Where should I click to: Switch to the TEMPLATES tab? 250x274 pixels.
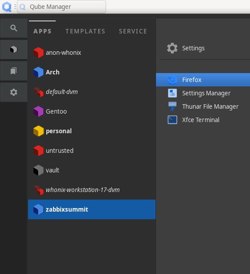coord(85,31)
